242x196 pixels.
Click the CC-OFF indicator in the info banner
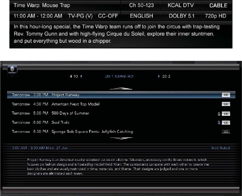coord(108,16)
